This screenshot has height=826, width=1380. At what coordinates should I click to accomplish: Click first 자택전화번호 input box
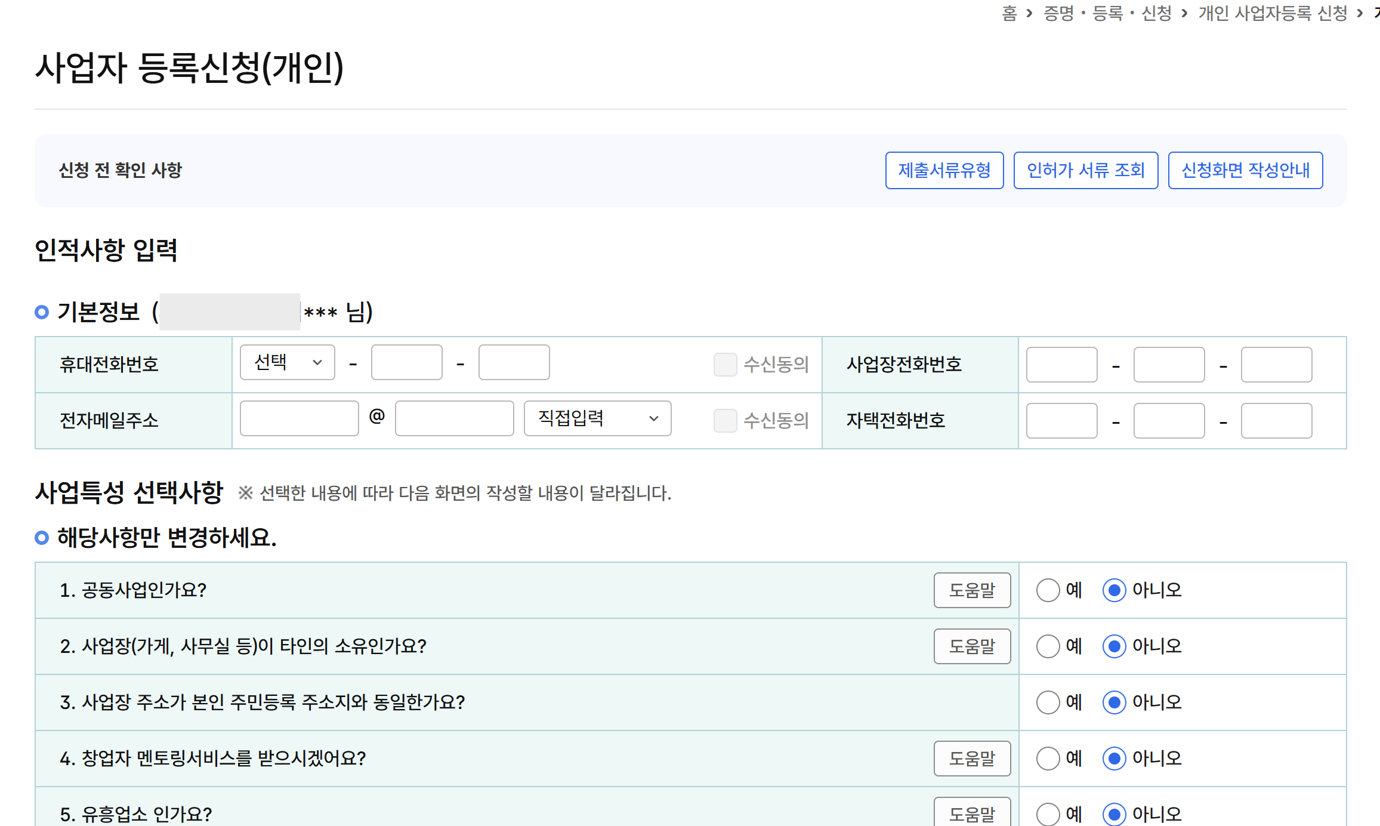tap(1061, 421)
